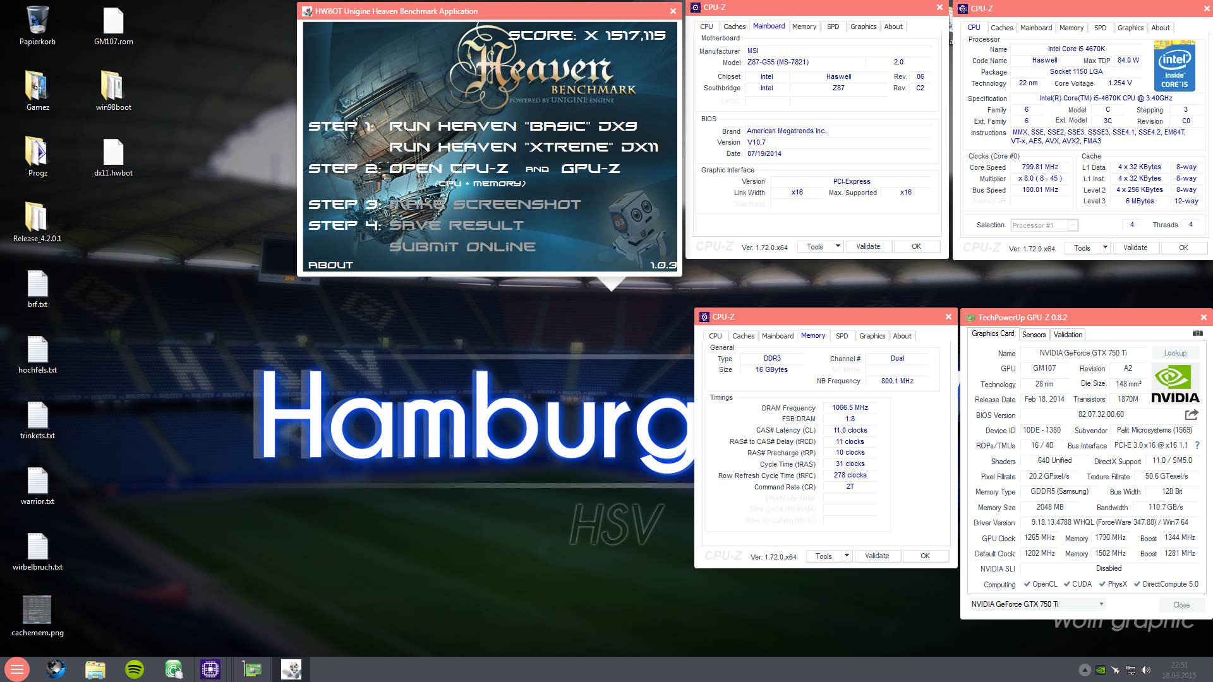Open the Papierkorb recycle bin icon
Viewport: 1213px width, 682px height.
tap(38, 25)
